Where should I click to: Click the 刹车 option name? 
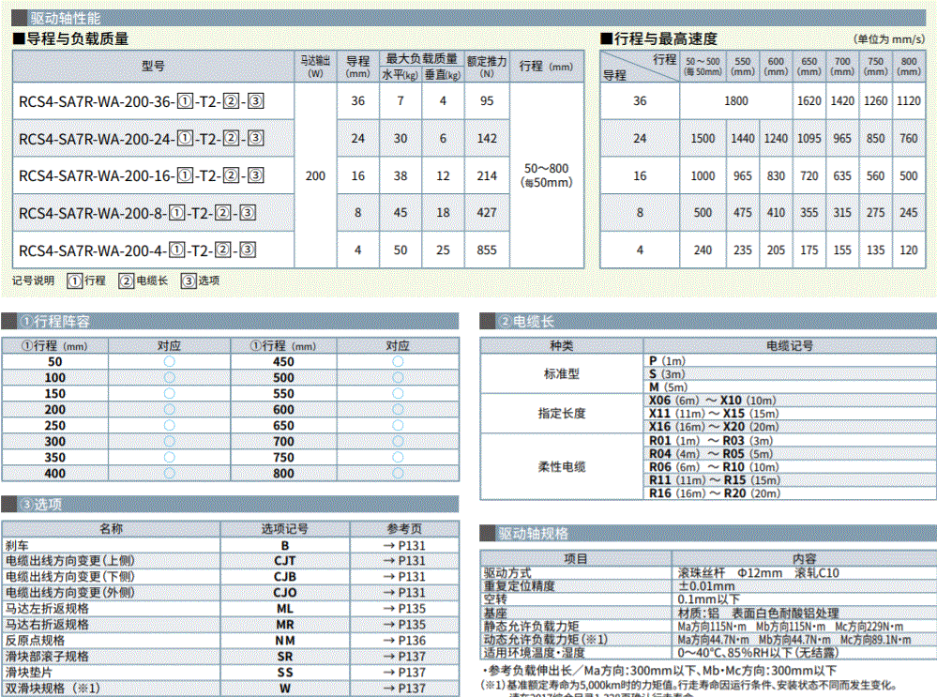click(x=17, y=546)
